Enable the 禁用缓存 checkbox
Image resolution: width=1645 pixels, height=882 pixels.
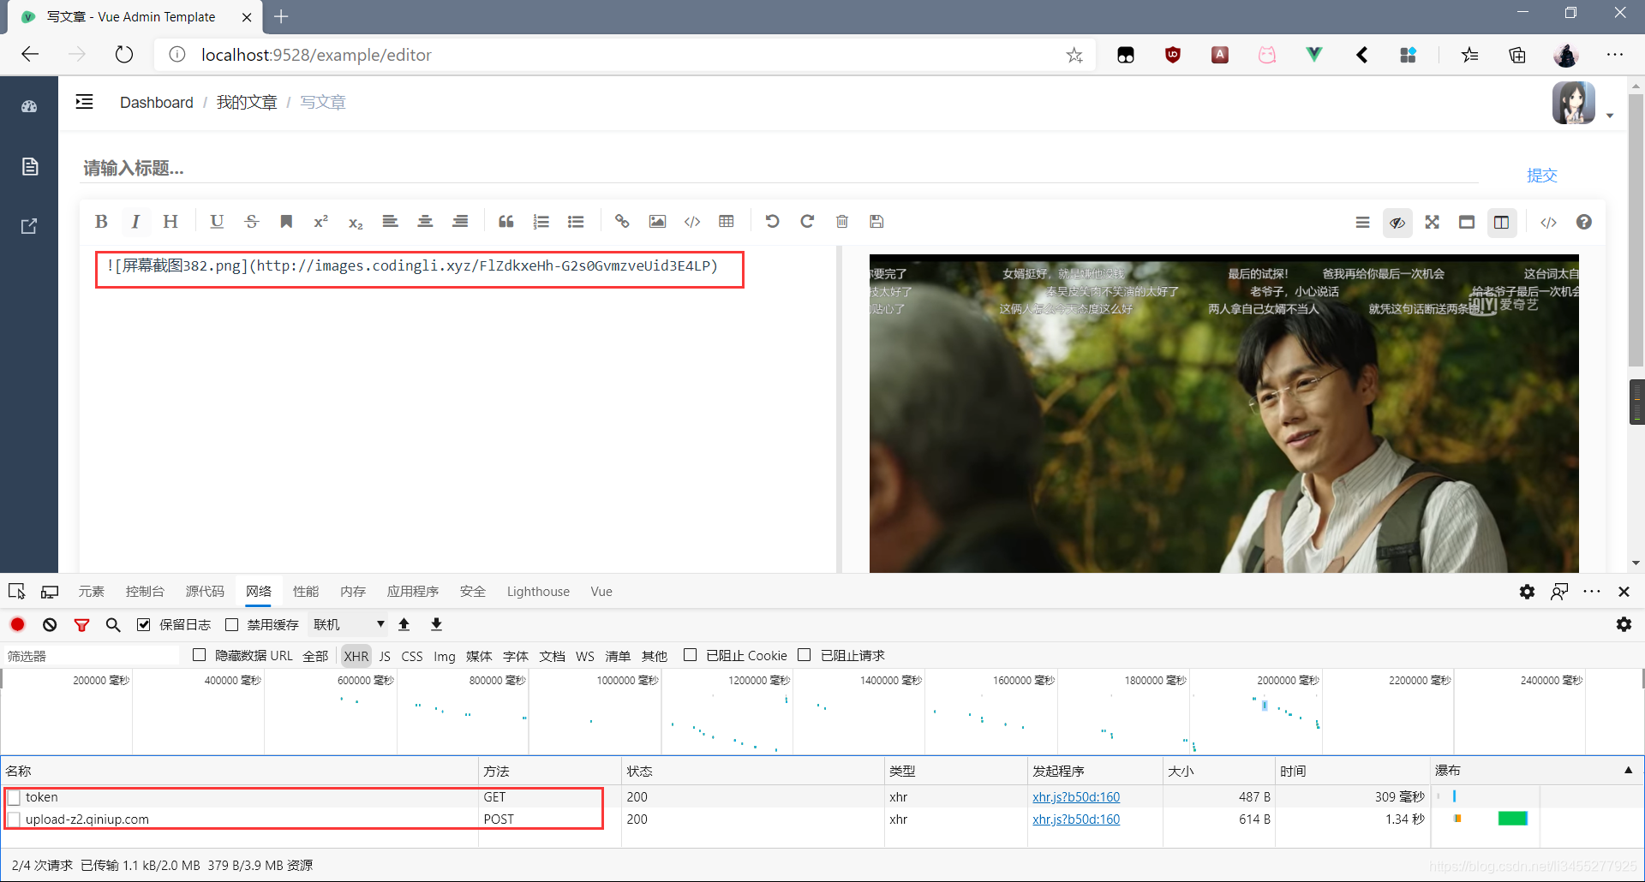point(231,624)
